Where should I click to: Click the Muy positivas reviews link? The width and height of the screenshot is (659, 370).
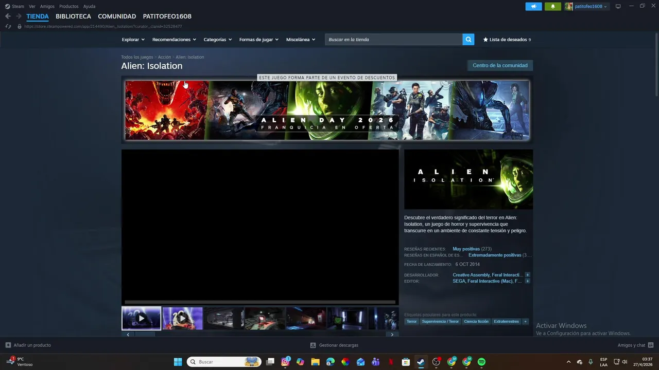click(x=466, y=249)
